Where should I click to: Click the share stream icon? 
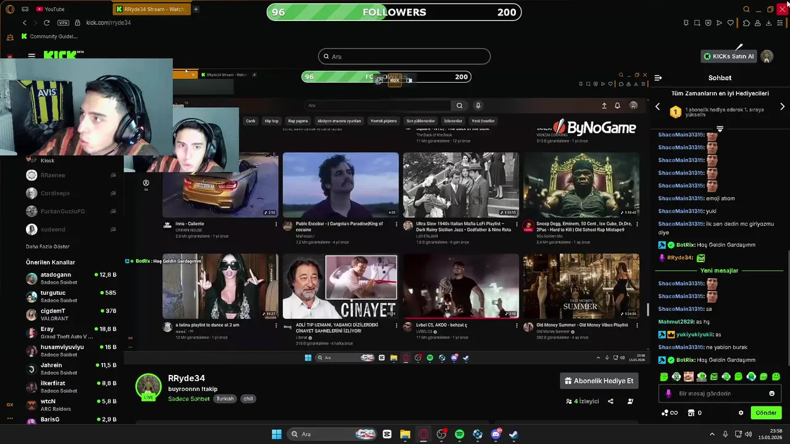pos(610,401)
